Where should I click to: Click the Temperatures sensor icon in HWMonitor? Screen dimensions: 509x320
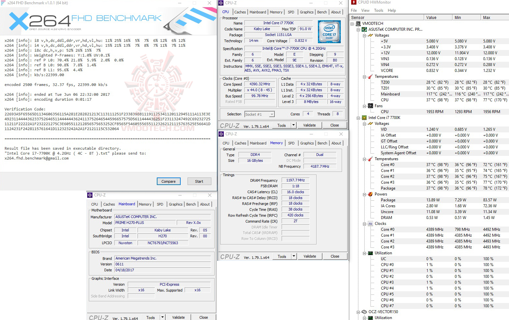pos(370,76)
